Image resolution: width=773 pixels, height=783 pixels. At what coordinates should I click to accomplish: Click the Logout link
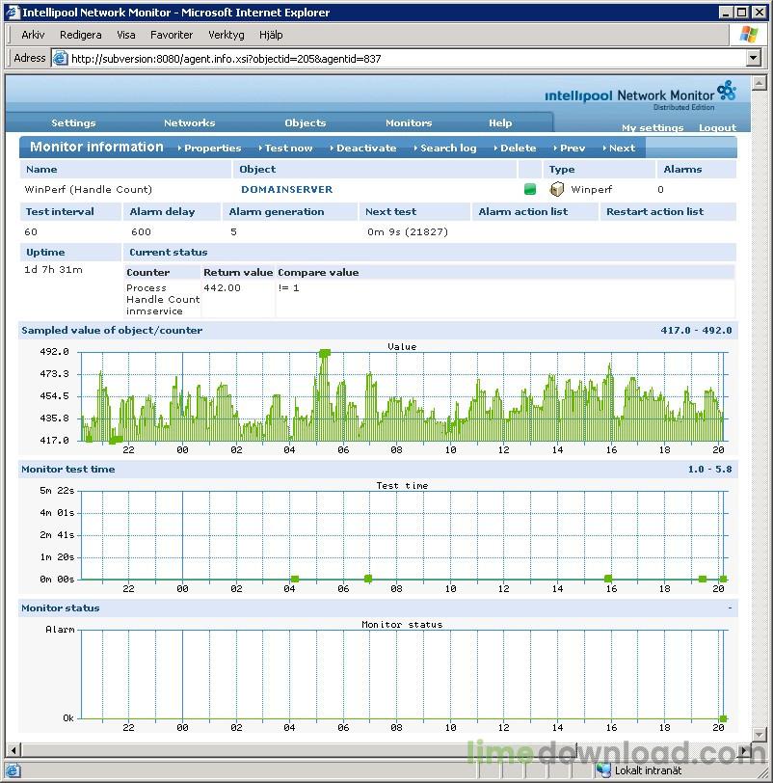717,128
